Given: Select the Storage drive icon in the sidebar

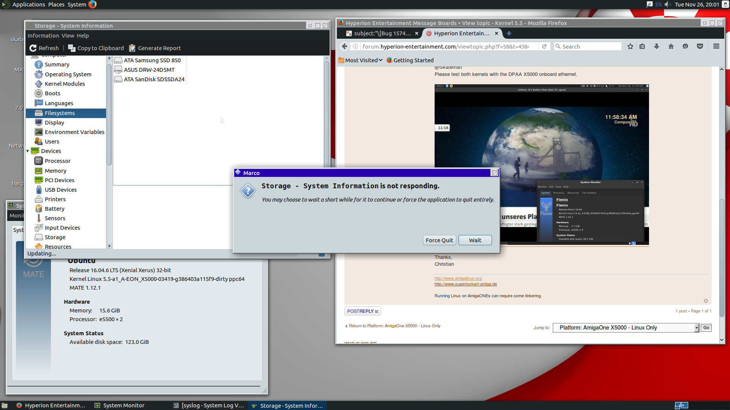Looking at the screenshot, I should (38, 237).
